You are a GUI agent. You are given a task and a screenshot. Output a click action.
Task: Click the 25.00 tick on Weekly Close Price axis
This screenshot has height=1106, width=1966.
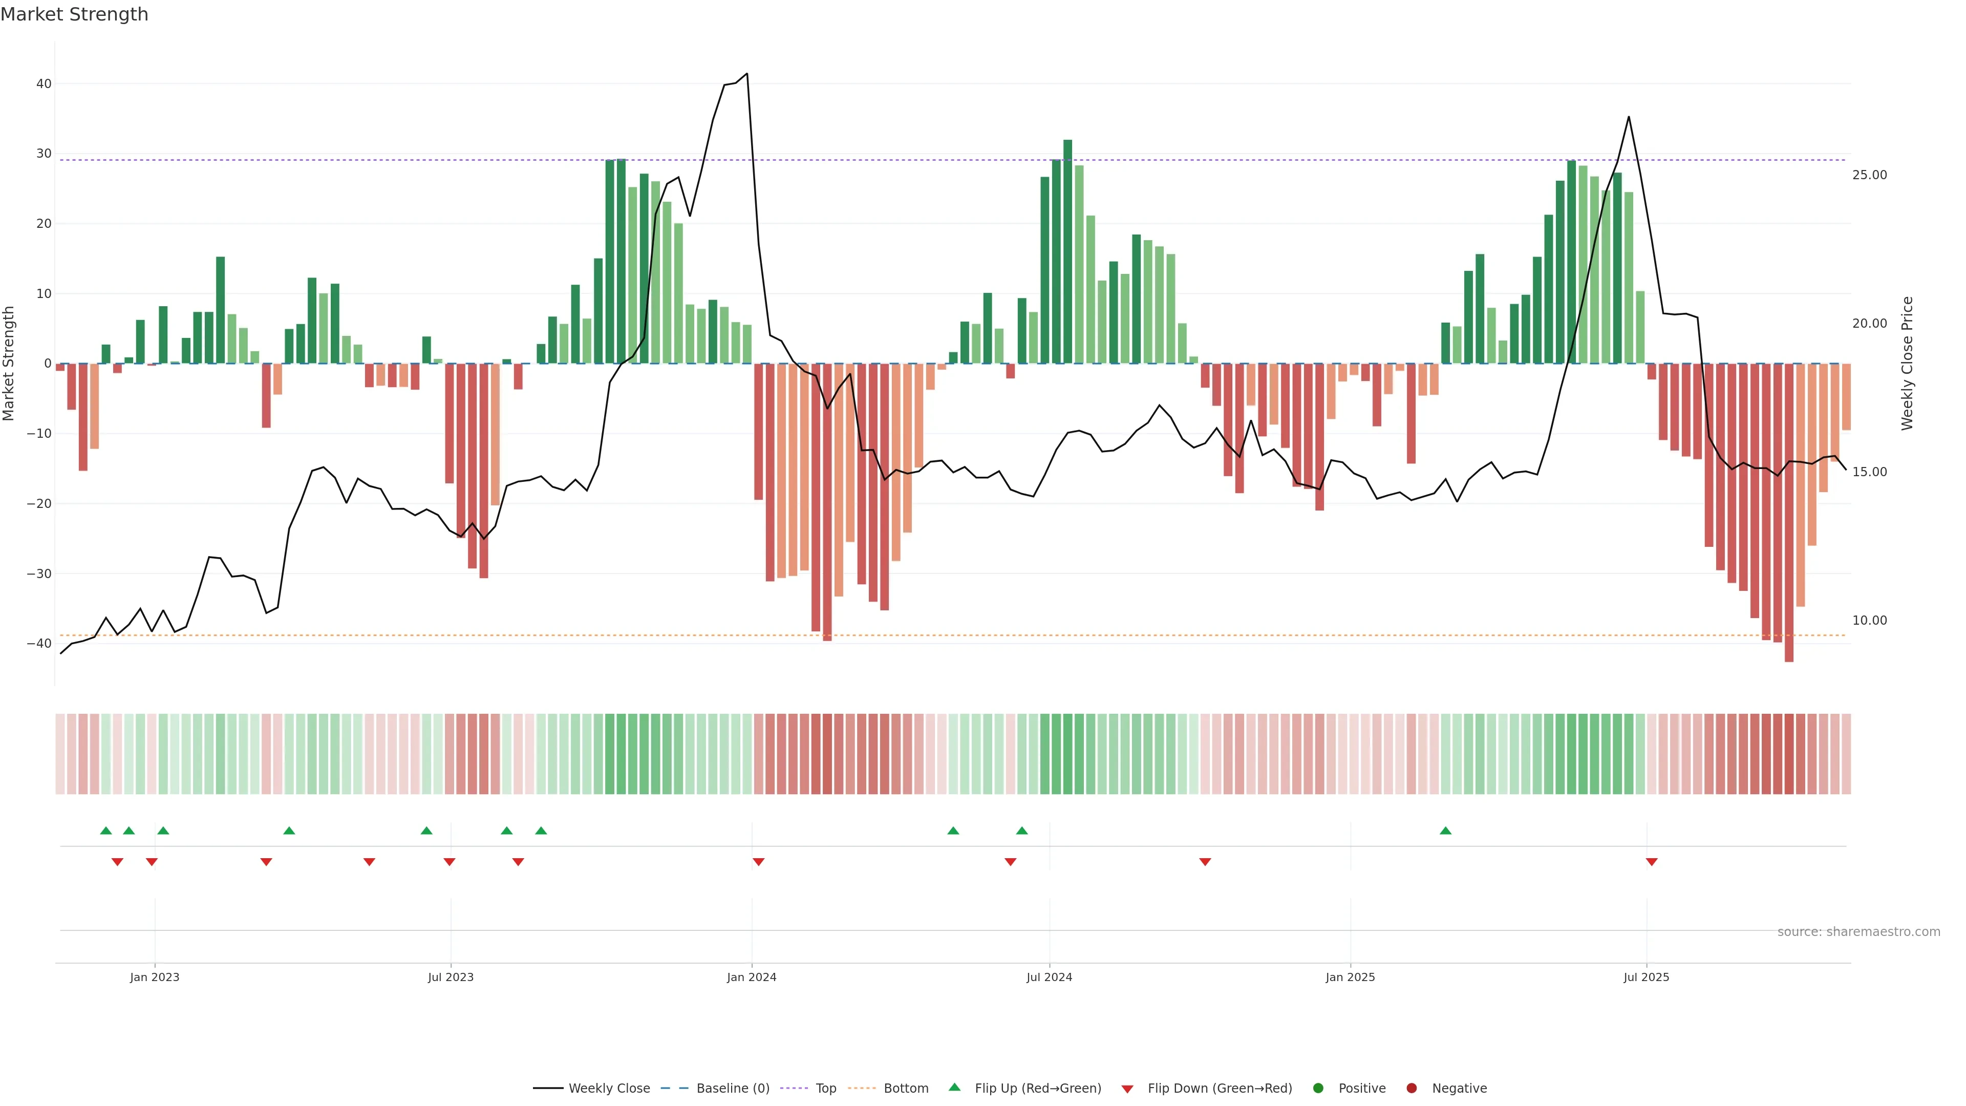[1869, 175]
